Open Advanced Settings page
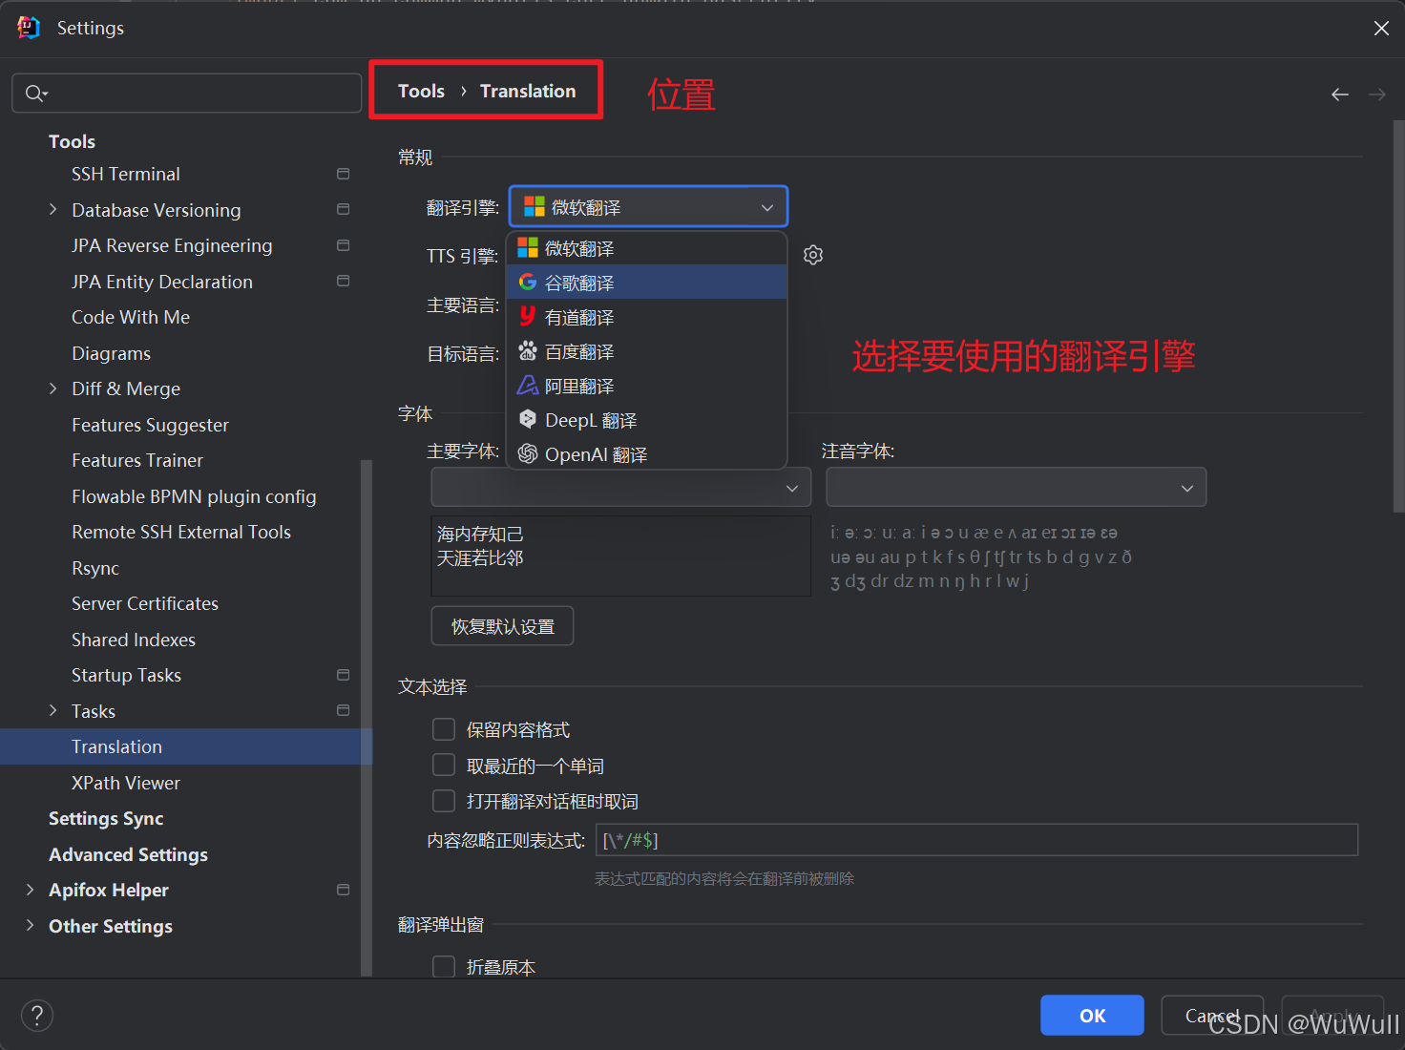This screenshot has width=1405, height=1050. (x=128, y=854)
